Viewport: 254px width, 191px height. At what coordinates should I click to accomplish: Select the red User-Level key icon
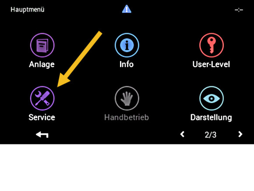point(212,45)
